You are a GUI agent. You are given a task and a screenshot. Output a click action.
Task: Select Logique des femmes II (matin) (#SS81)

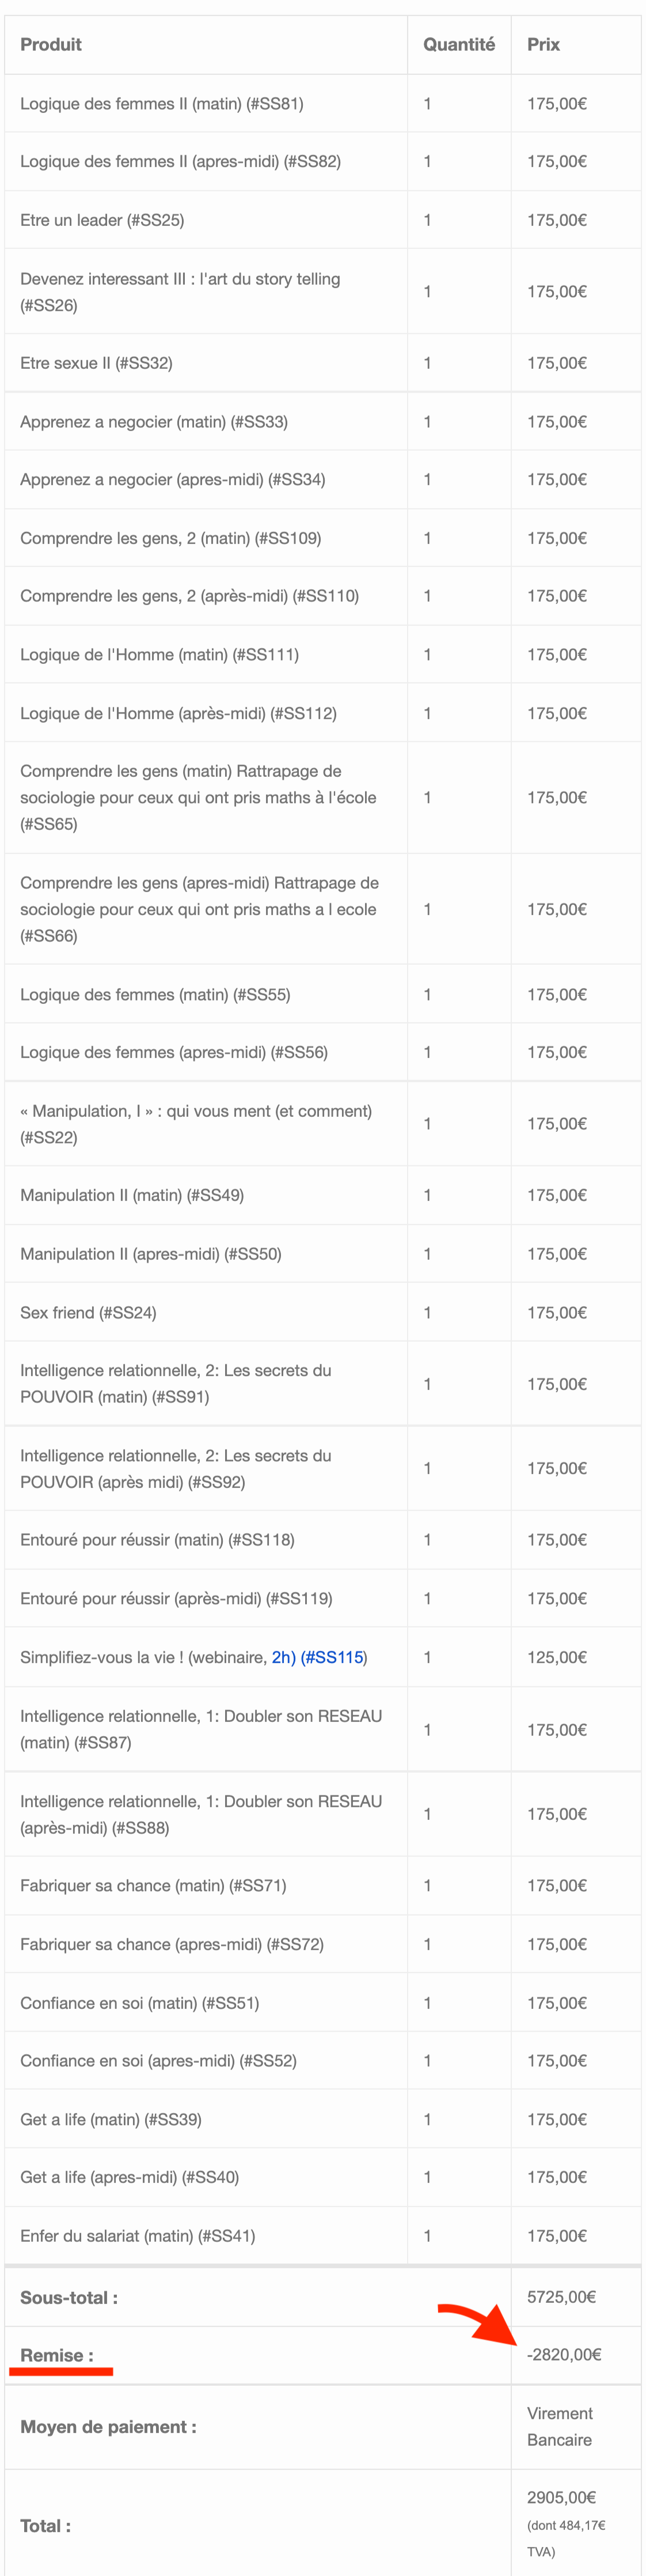[x=162, y=103]
